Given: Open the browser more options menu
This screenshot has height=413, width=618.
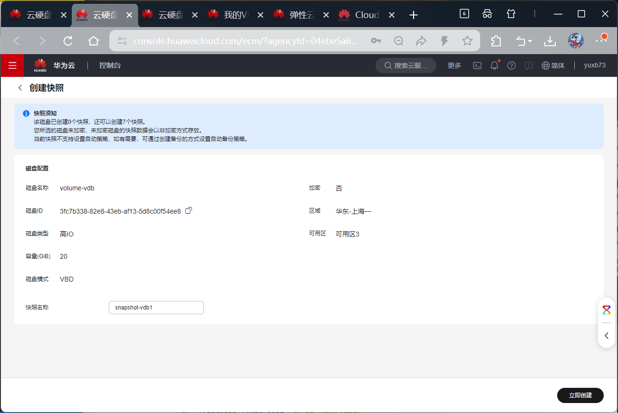Looking at the screenshot, I should (601, 40).
